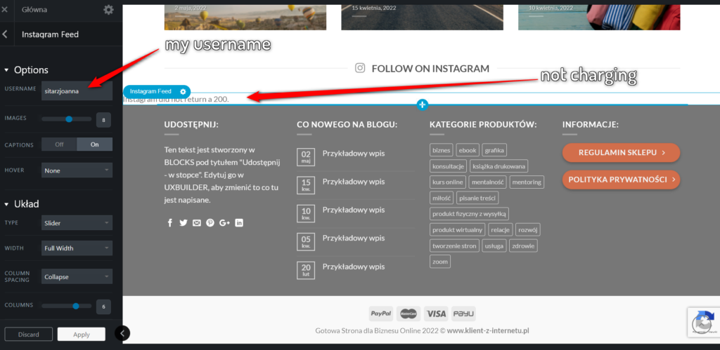Image resolution: width=720 pixels, height=350 pixels.
Task: Open settings gear next to Główna
Action: click(108, 10)
